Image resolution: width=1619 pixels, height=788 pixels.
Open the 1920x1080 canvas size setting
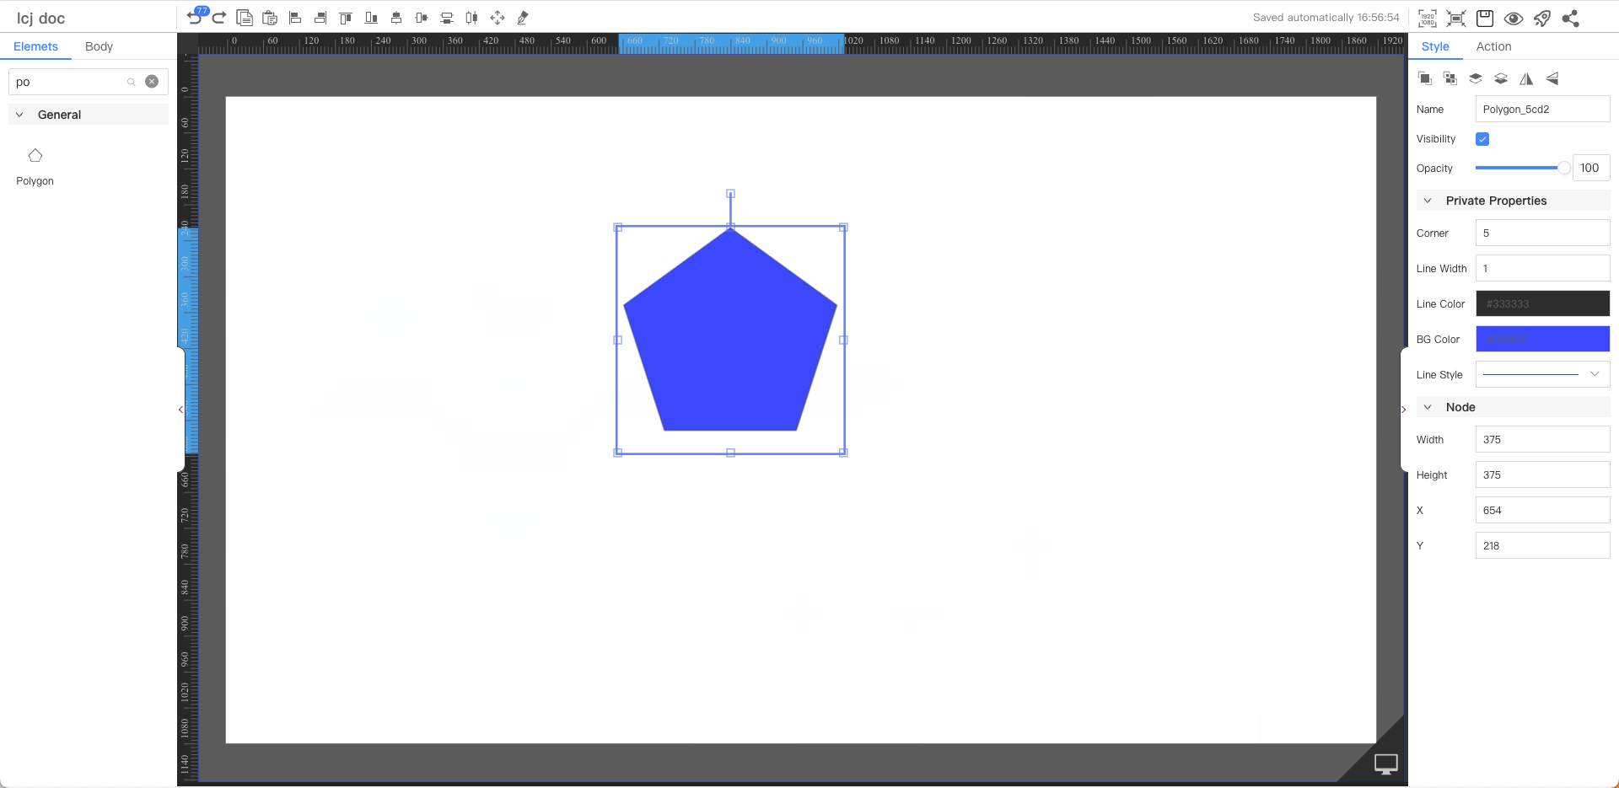pos(1428,19)
